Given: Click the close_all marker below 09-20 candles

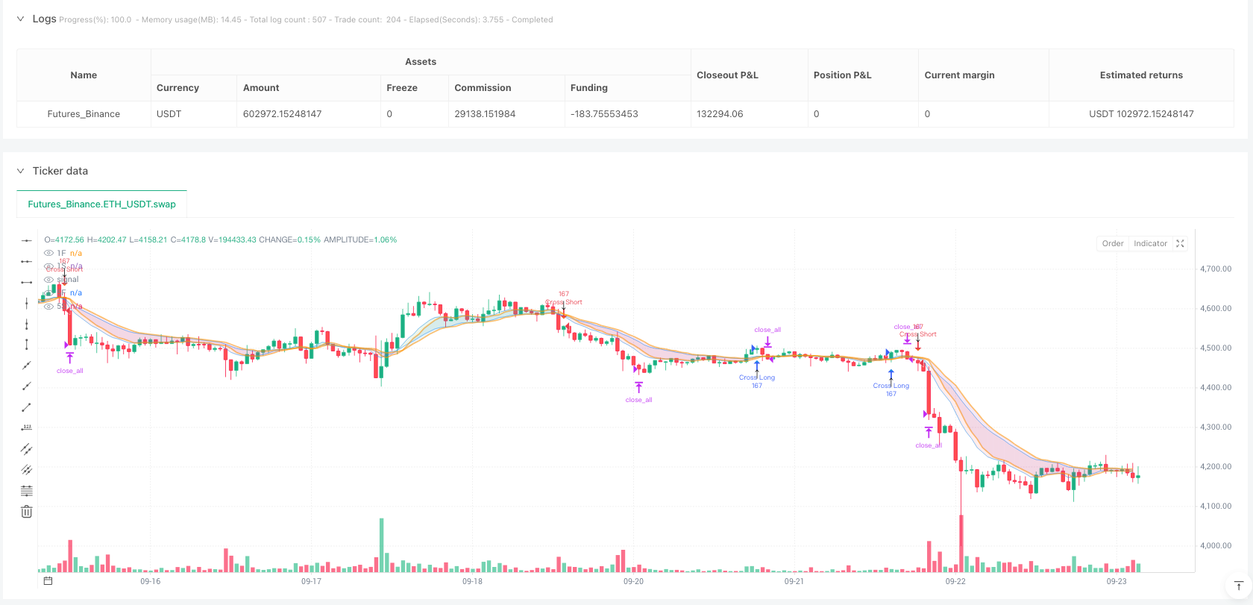Looking at the screenshot, I should click(x=638, y=393).
